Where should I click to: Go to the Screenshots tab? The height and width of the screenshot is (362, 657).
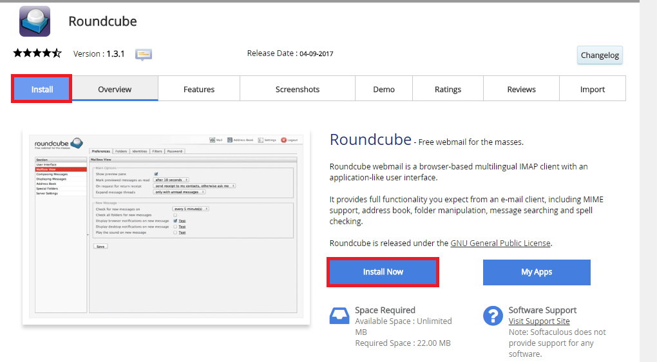[x=298, y=89]
